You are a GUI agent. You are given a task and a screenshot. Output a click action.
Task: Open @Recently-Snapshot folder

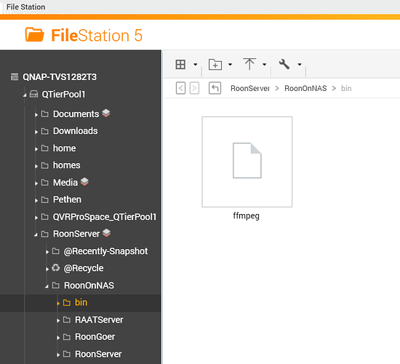click(x=106, y=251)
